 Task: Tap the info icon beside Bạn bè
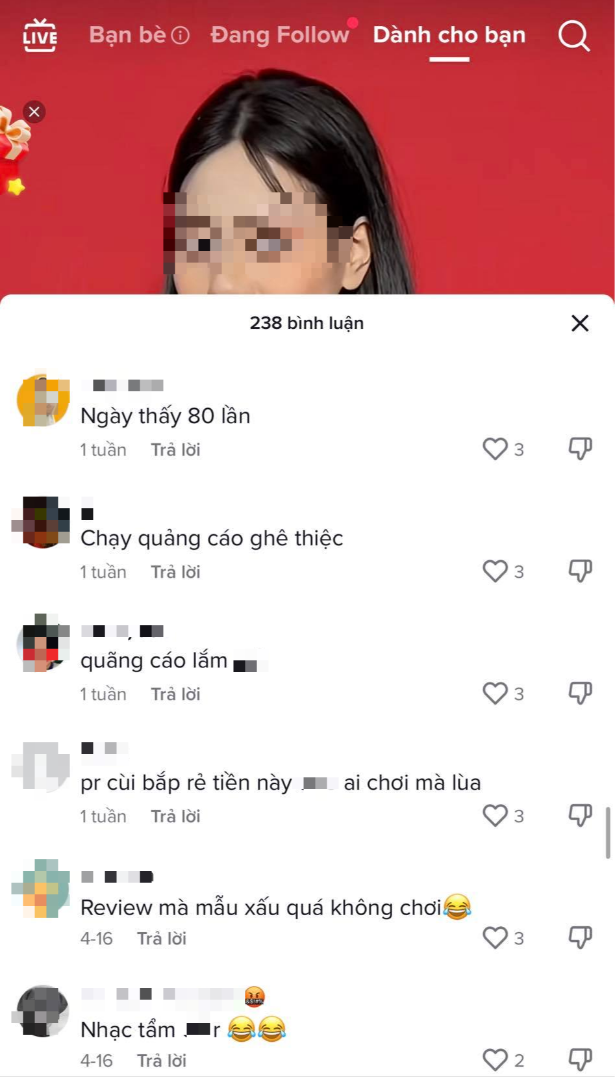tap(180, 35)
